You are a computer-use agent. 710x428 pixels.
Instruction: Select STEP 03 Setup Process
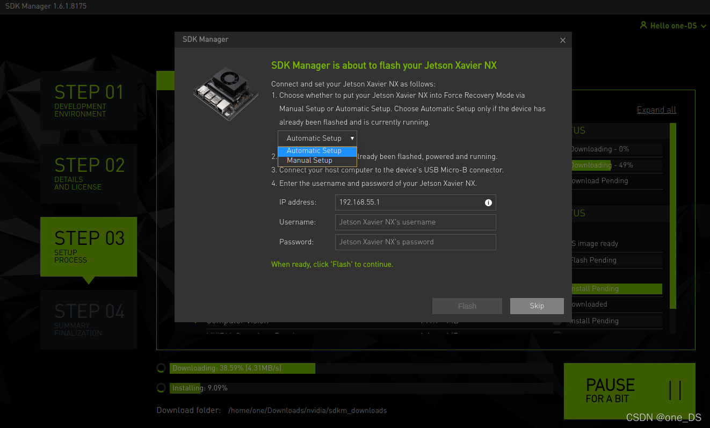[x=89, y=247]
